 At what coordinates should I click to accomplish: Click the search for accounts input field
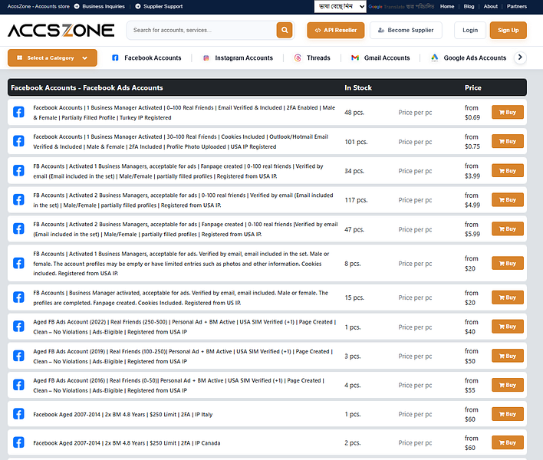[x=202, y=30]
